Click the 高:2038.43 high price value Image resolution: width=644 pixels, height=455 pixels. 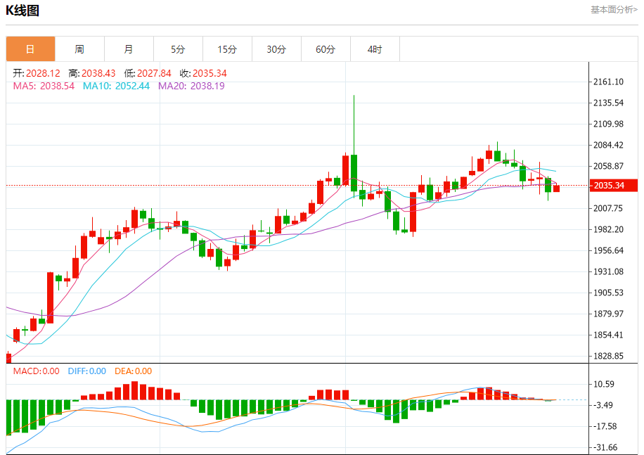pyautogui.click(x=92, y=73)
